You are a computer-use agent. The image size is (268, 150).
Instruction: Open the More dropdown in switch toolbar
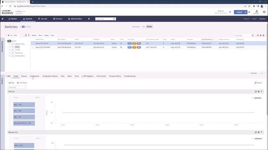coord(53,35)
